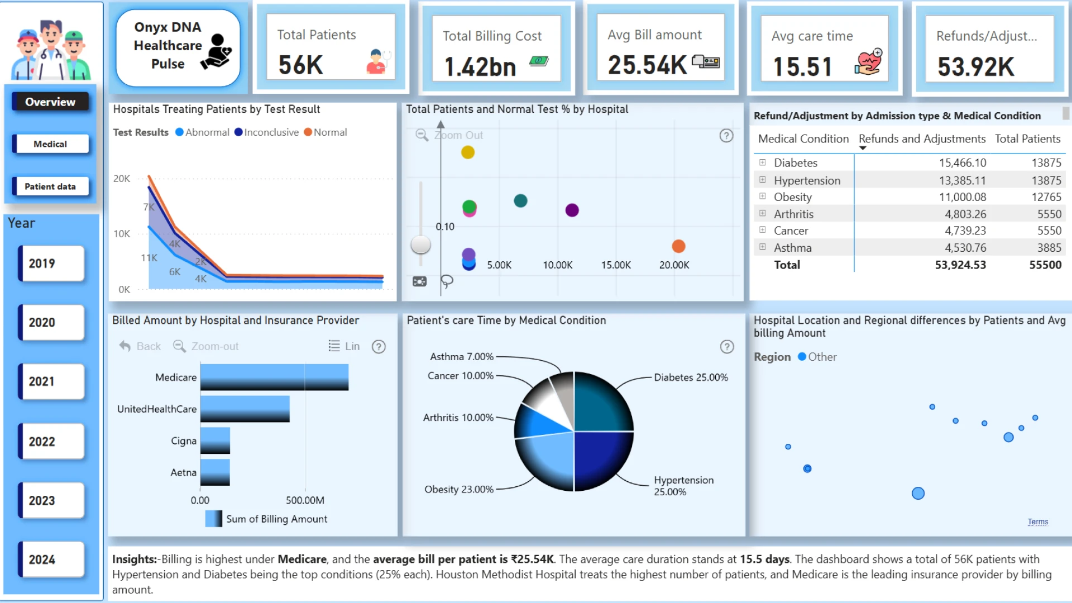This screenshot has width=1072, height=603.
Task: Click the vertical zoom slider handle
Action: pos(420,244)
